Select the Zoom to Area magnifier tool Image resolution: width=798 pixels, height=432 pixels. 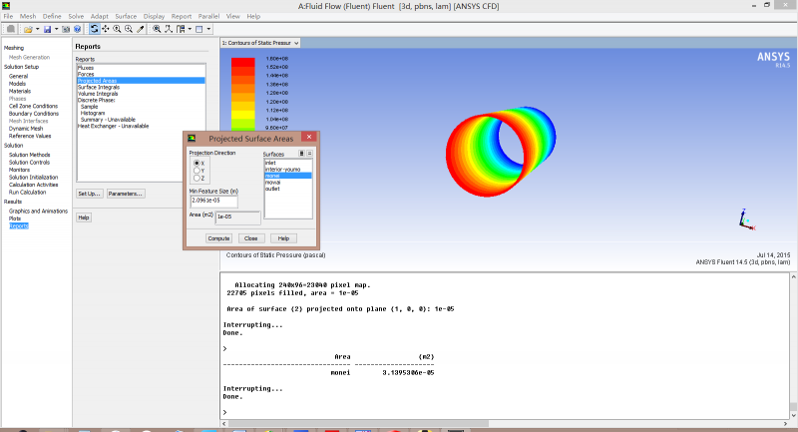click(x=129, y=29)
